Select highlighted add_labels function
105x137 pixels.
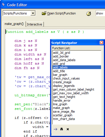tap(77, 67)
